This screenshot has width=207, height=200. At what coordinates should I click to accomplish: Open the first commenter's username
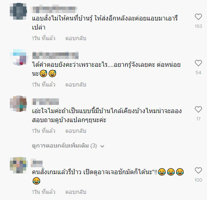(x=54, y=9)
